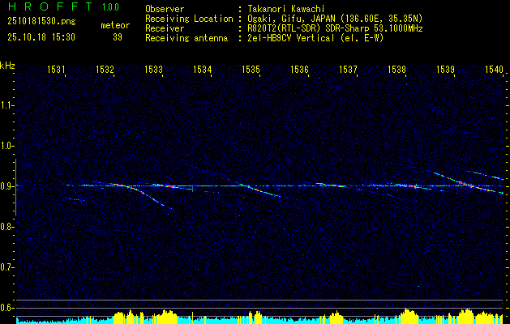Viewport: 510px width, 324px height.
Task: Click the "Receiver" field label
Action: [165, 28]
